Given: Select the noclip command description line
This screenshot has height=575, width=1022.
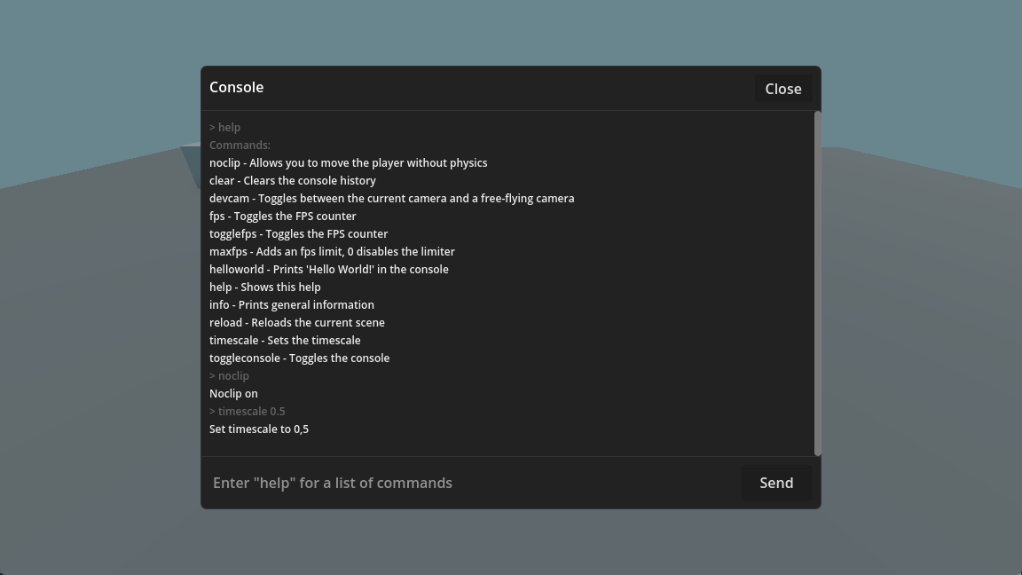Looking at the screenshot, I should click(x=348, y=163).
